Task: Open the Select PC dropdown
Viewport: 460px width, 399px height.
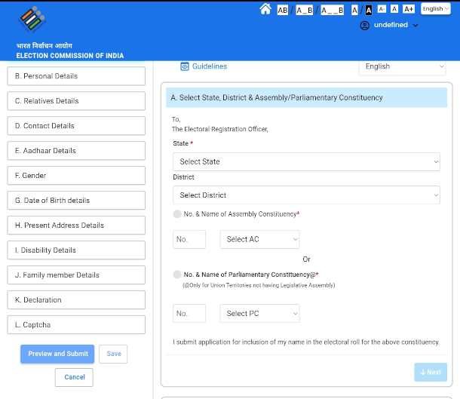Action: pyautogui.click(x=259, y=314)
